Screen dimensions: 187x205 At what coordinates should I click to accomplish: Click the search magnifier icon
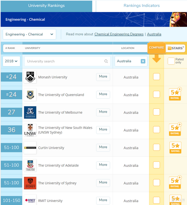(x=106, y=61)
